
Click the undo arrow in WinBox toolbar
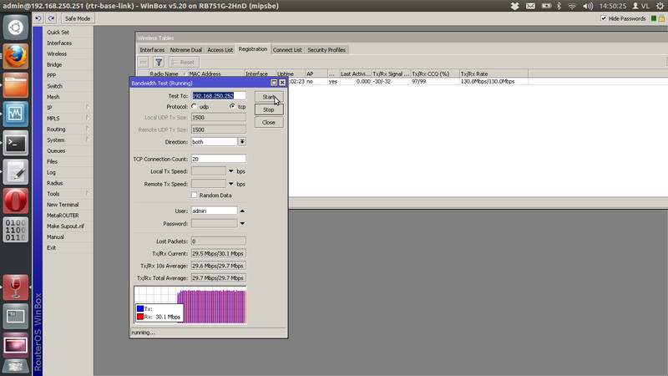[39, 18]
